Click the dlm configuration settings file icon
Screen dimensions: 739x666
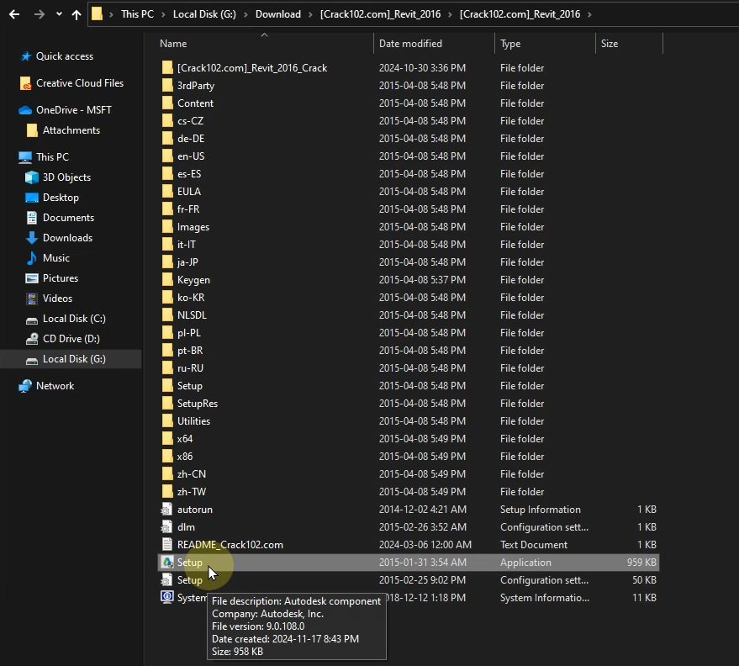(x=167, y=527)
